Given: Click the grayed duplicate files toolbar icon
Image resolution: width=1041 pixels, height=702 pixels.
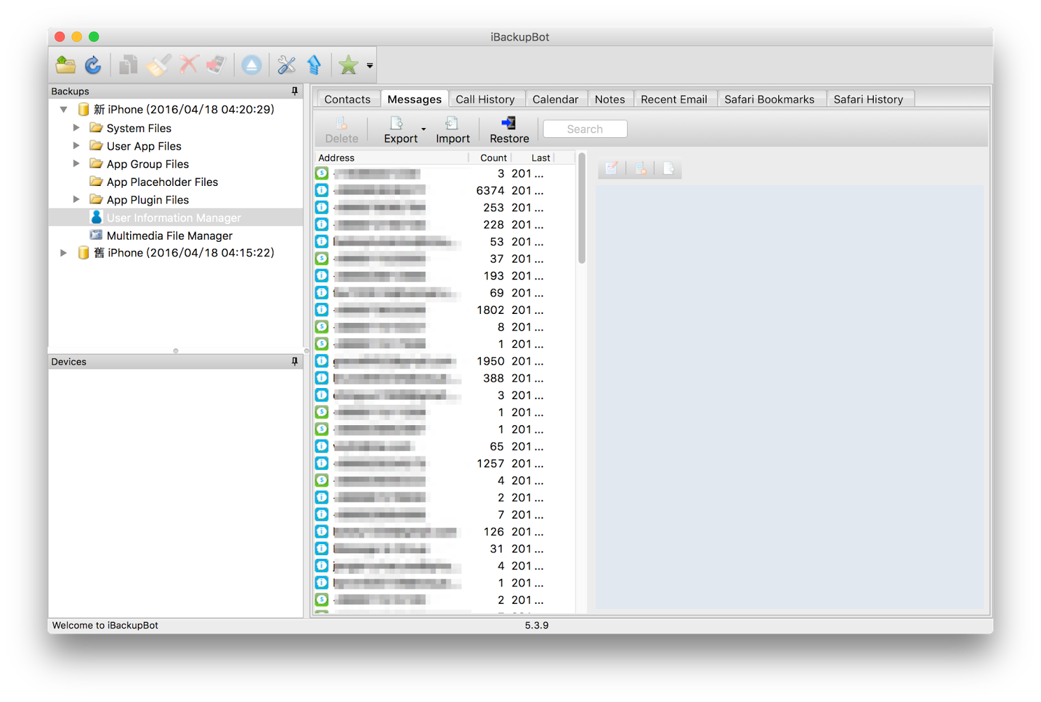Looking at the screenshot, I should pos(128,65).
